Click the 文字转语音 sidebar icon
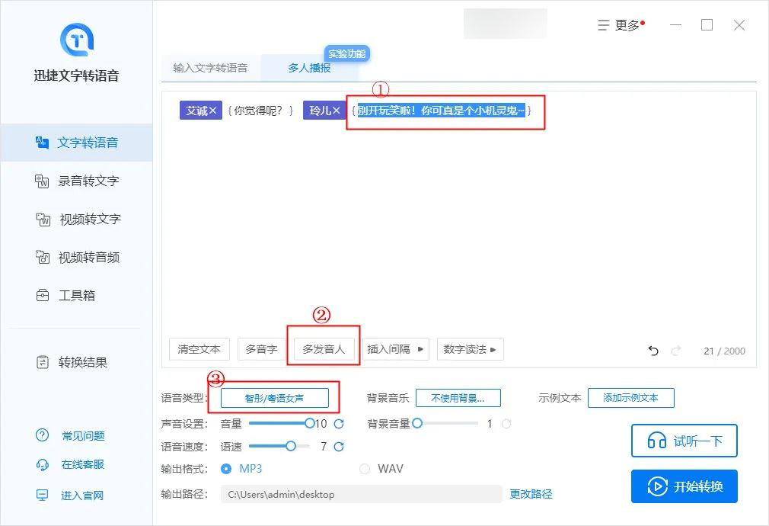 click(42, 143)
